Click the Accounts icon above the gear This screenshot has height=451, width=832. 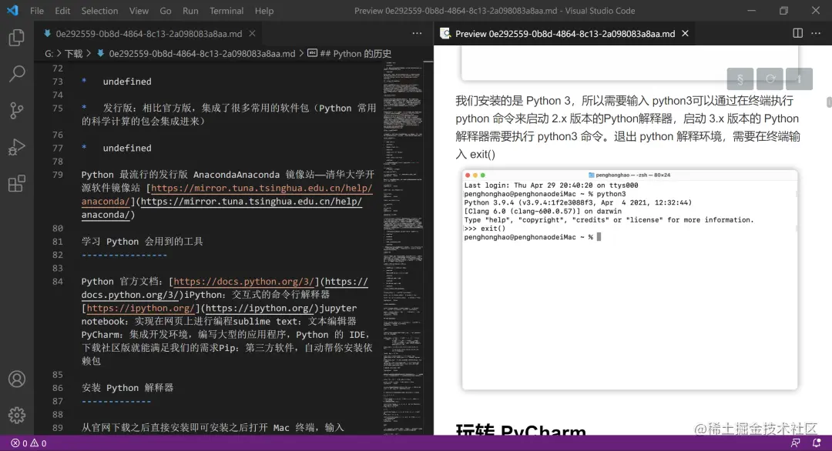pos(18,379)
